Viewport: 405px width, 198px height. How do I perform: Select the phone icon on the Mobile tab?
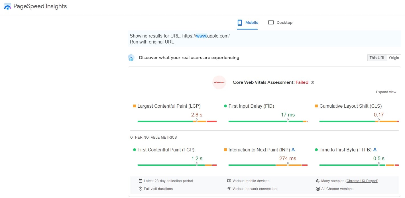[x=240, y=22]
